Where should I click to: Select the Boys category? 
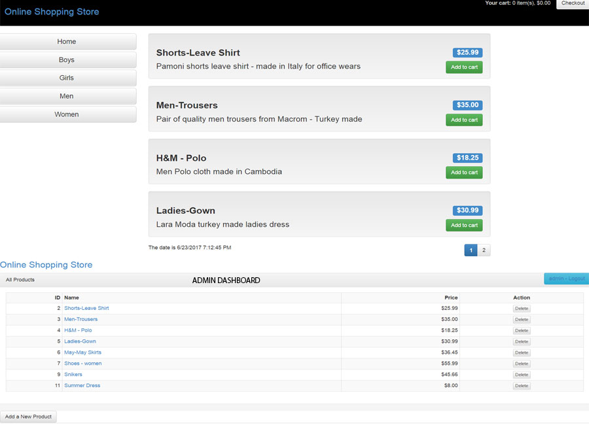click(67, 60)
